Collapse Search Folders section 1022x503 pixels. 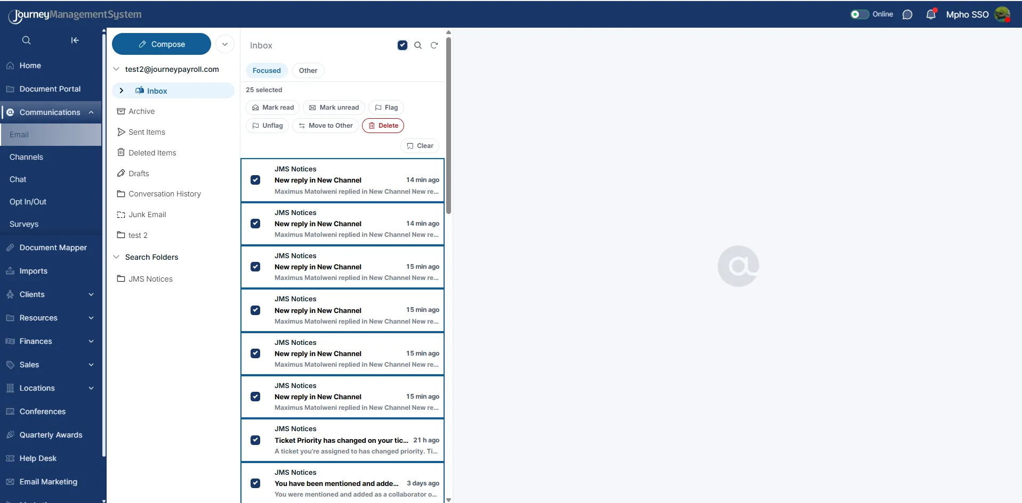pyautogui.click(x=116, y=257)
